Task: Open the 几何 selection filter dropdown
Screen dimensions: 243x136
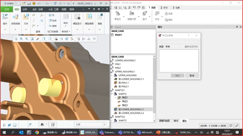Action: (x=104, y=124)
